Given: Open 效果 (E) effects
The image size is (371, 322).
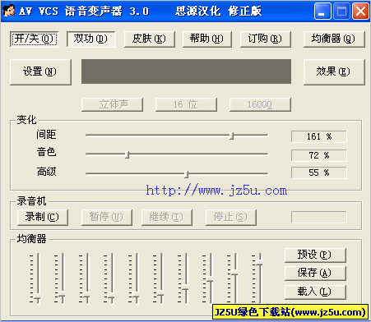Looking at the screenshot, I should (334, 71).
